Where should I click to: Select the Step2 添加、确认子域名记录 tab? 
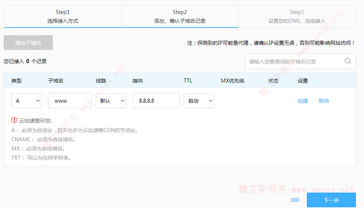click(180, 16)
